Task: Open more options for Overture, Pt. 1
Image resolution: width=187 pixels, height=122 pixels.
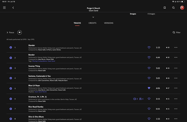Action: [176, 99]
